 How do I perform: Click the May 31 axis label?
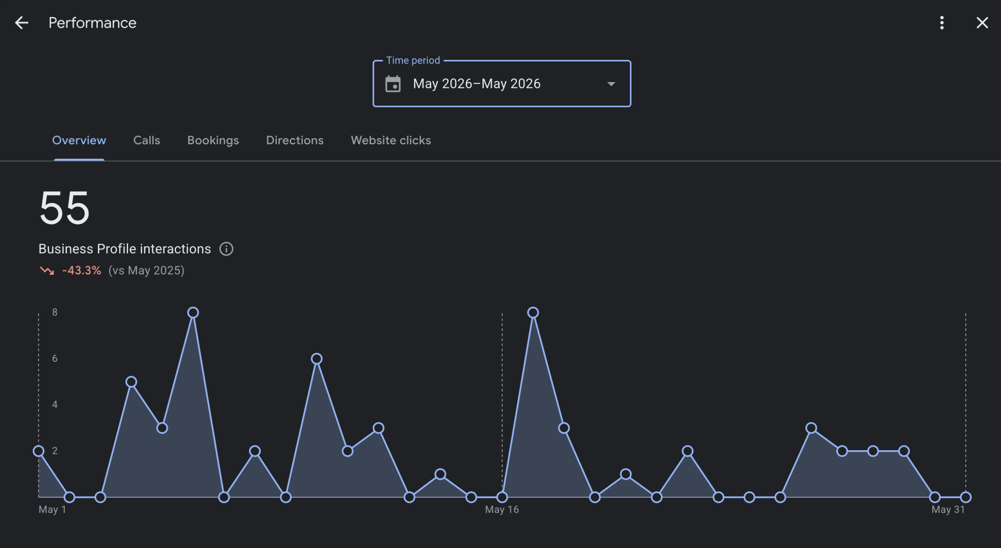point(948,509)
